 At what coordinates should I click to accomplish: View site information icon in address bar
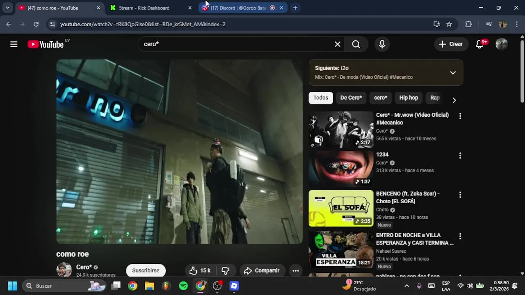tap(52, 24)
